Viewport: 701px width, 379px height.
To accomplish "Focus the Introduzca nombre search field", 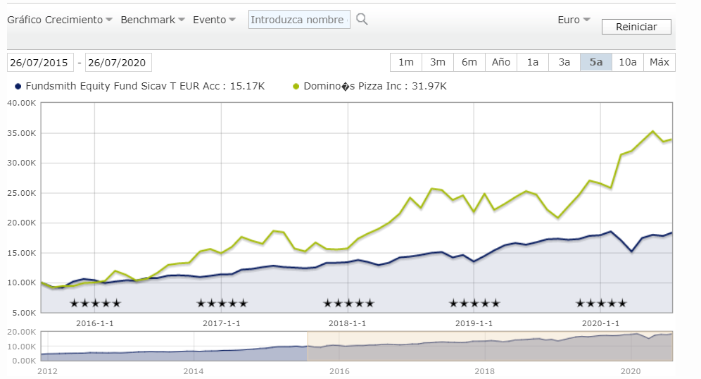I will click(x=299, y=20).
